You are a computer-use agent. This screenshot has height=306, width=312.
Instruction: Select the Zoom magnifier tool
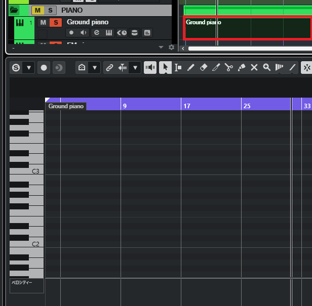click(267, 68)
